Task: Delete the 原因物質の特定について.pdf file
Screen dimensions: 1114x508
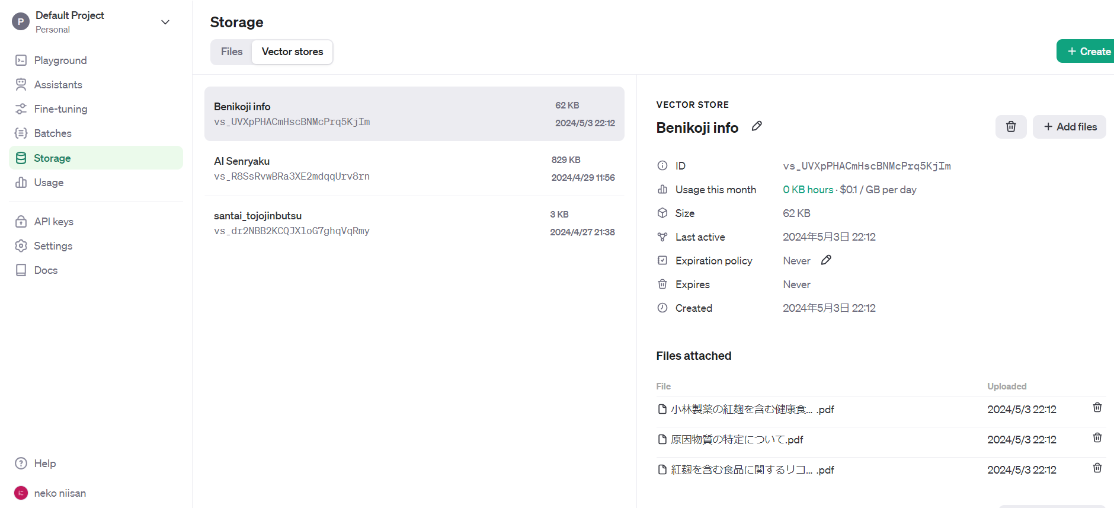Action: 1097,437
